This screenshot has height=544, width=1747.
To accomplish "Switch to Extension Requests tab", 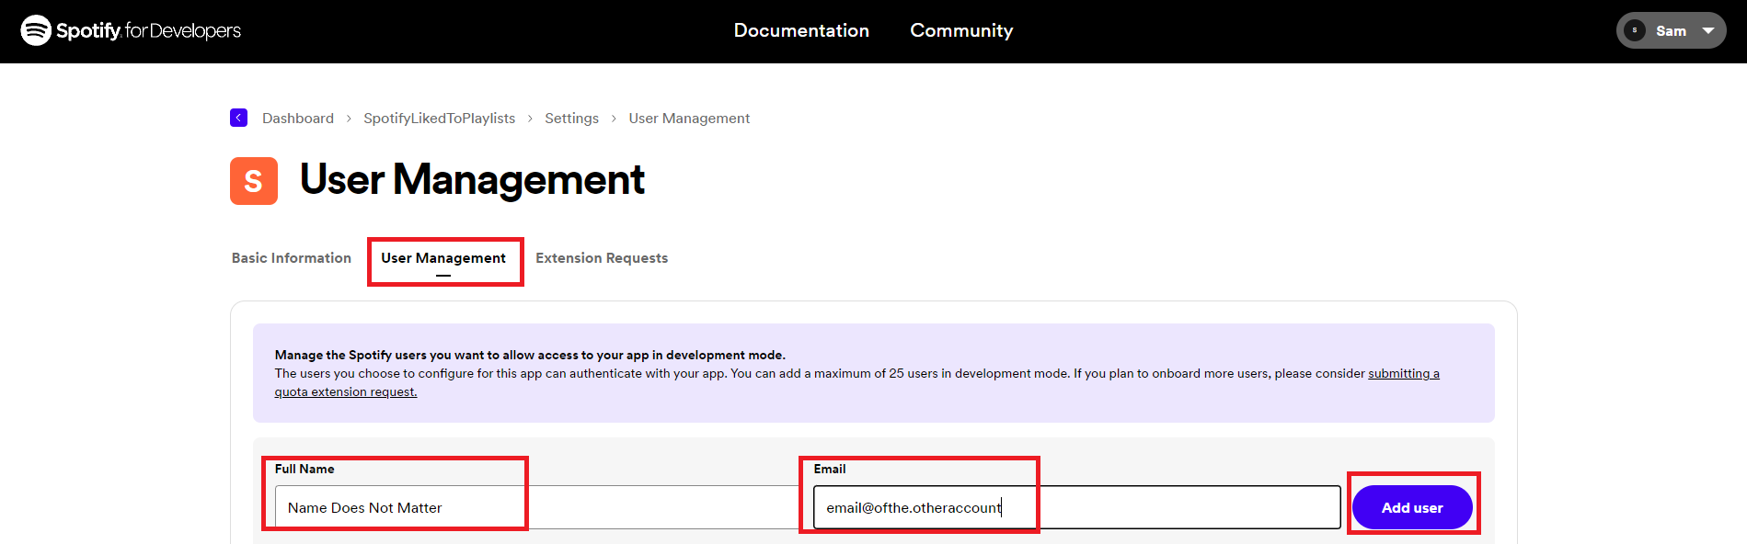I will tap(602, 258).
